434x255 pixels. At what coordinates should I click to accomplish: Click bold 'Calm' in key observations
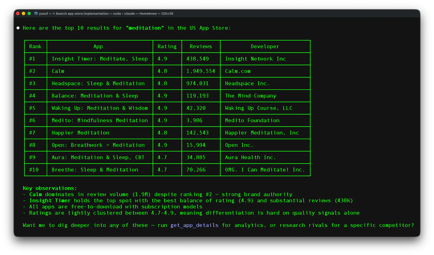(x=36, y=194)
